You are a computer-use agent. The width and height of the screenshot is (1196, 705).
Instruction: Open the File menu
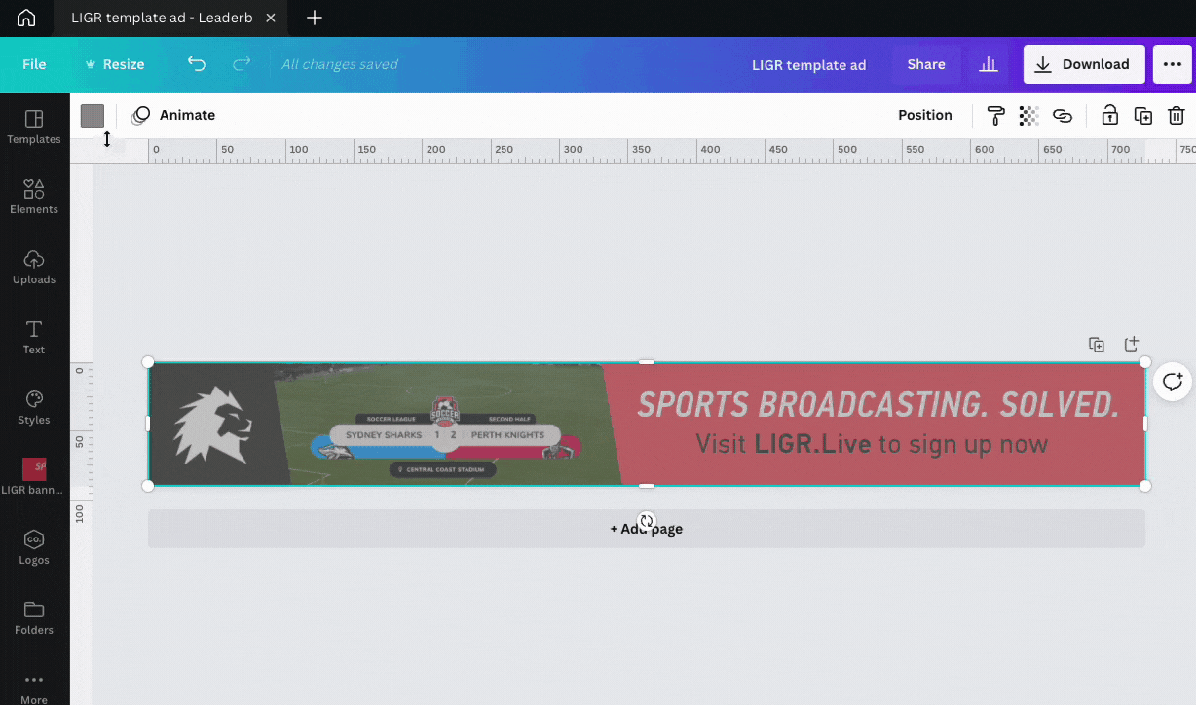34,64
